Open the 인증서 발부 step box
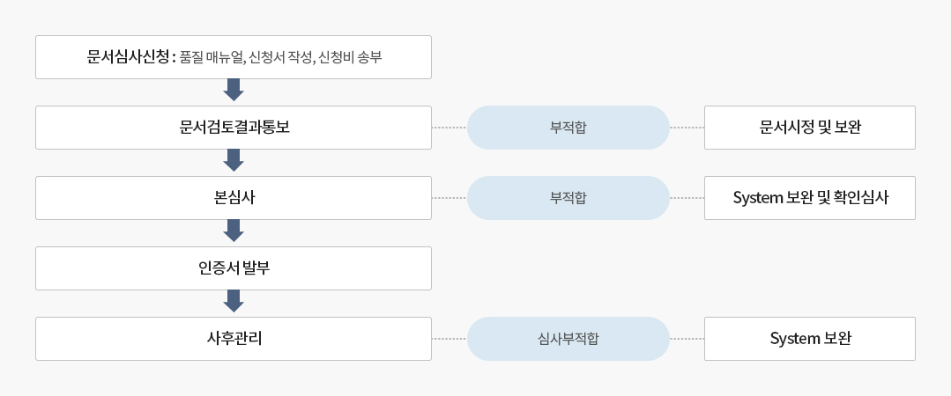Viewport: 951px width, 396px height. tap(234, 268)
